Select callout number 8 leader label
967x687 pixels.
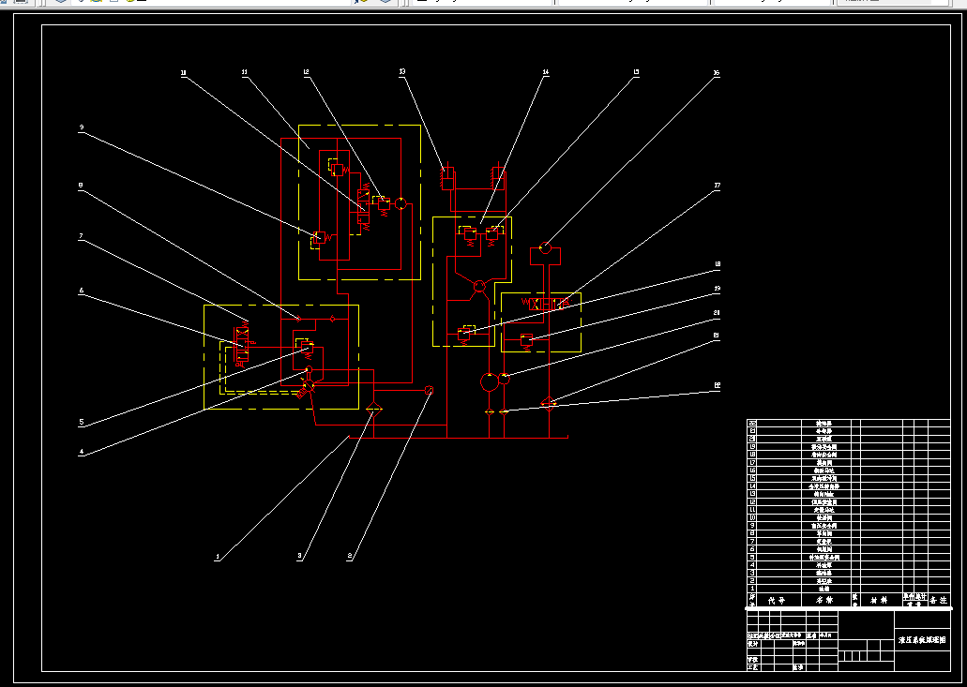pos(81,185)
